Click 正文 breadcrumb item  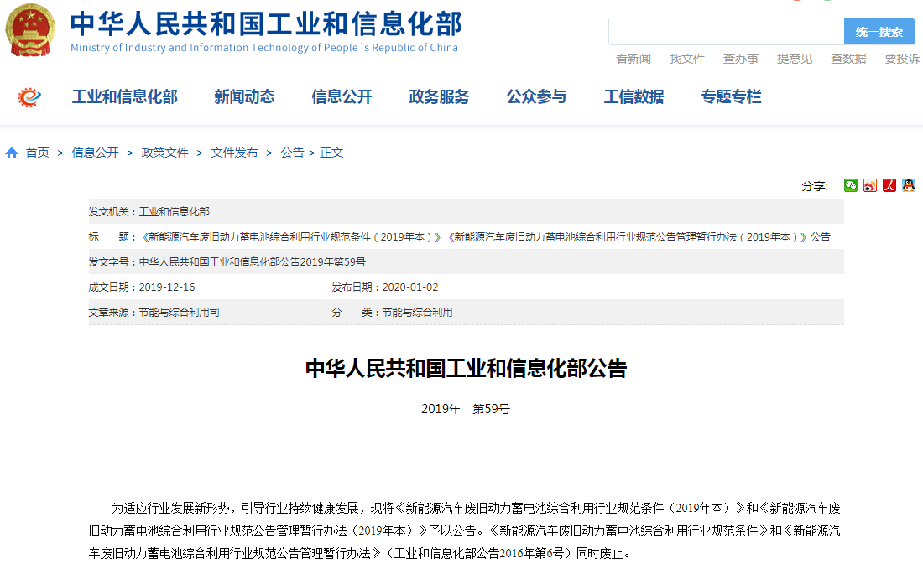tap(331, 153)
